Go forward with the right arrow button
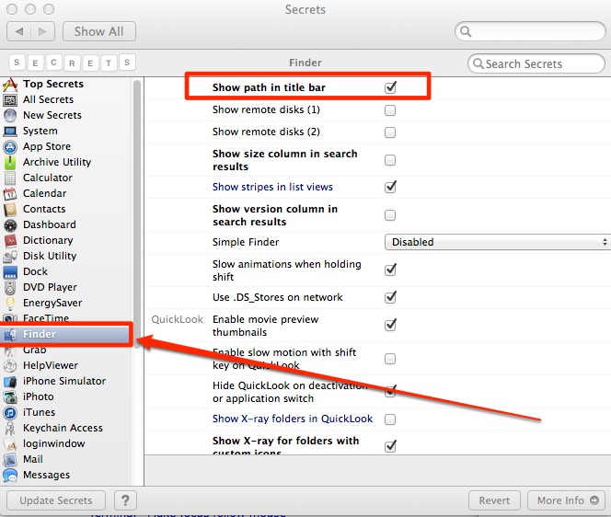 (42, 31)
